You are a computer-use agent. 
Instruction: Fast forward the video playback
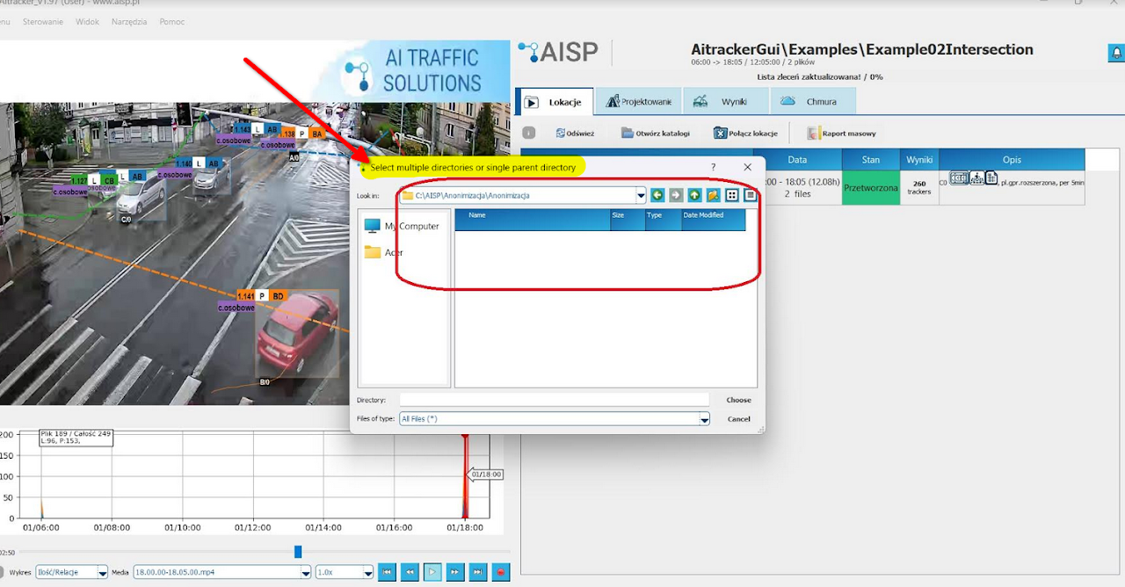click(455, 572)
